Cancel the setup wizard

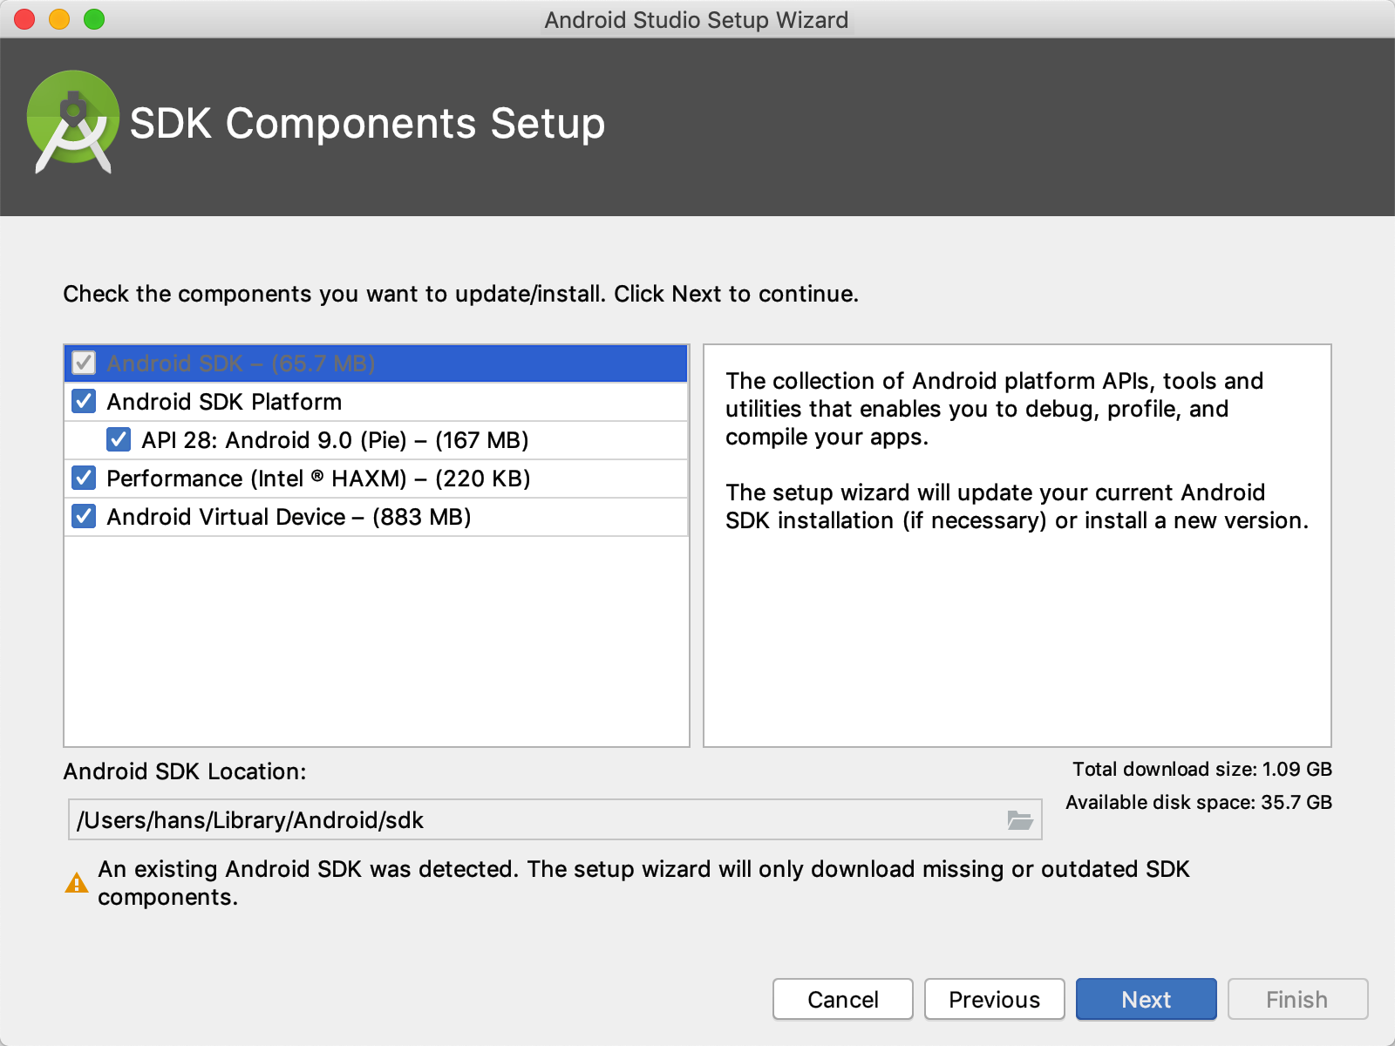pos(842,999)
